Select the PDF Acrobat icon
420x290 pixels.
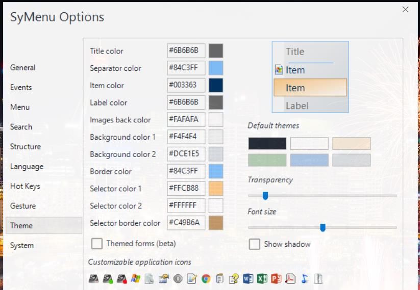pos(290,279)
